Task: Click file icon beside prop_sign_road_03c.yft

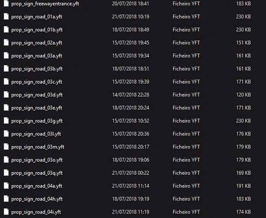Action: coord(6,82)
